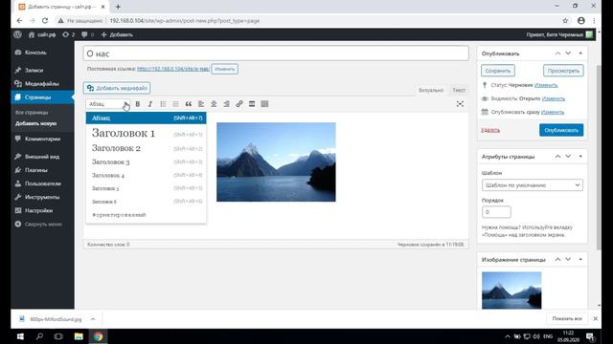Toggle bold formatting in editor toolbar
The height and width of the screenshot is (344, 613).
pos(137,104)
